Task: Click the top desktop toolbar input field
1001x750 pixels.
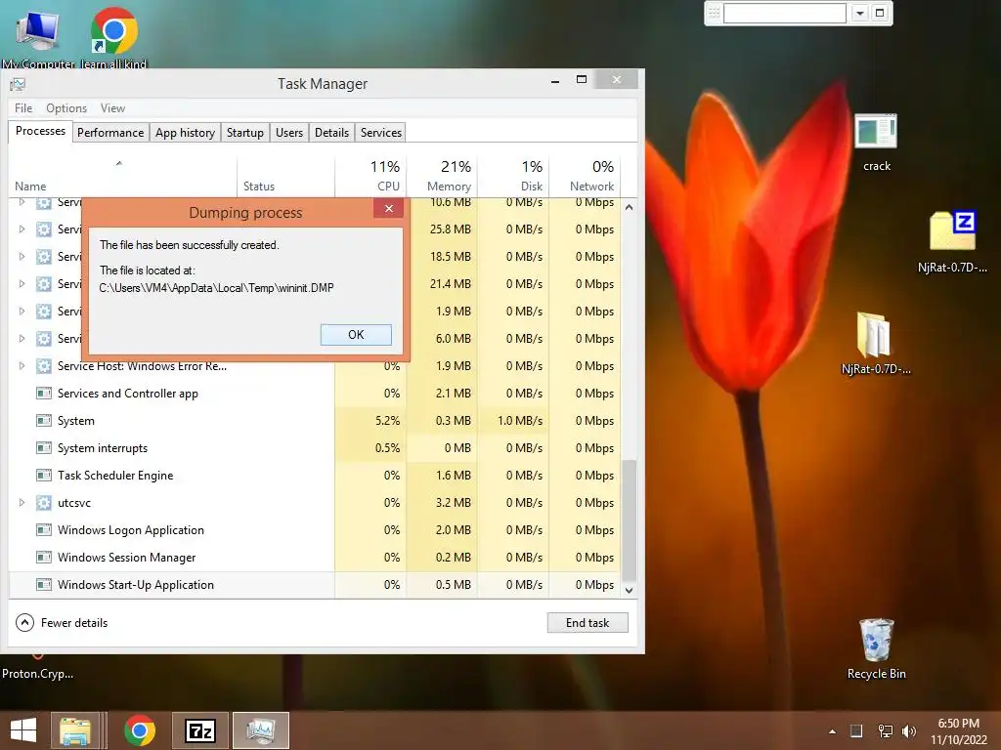Action: tap(785, 13)
